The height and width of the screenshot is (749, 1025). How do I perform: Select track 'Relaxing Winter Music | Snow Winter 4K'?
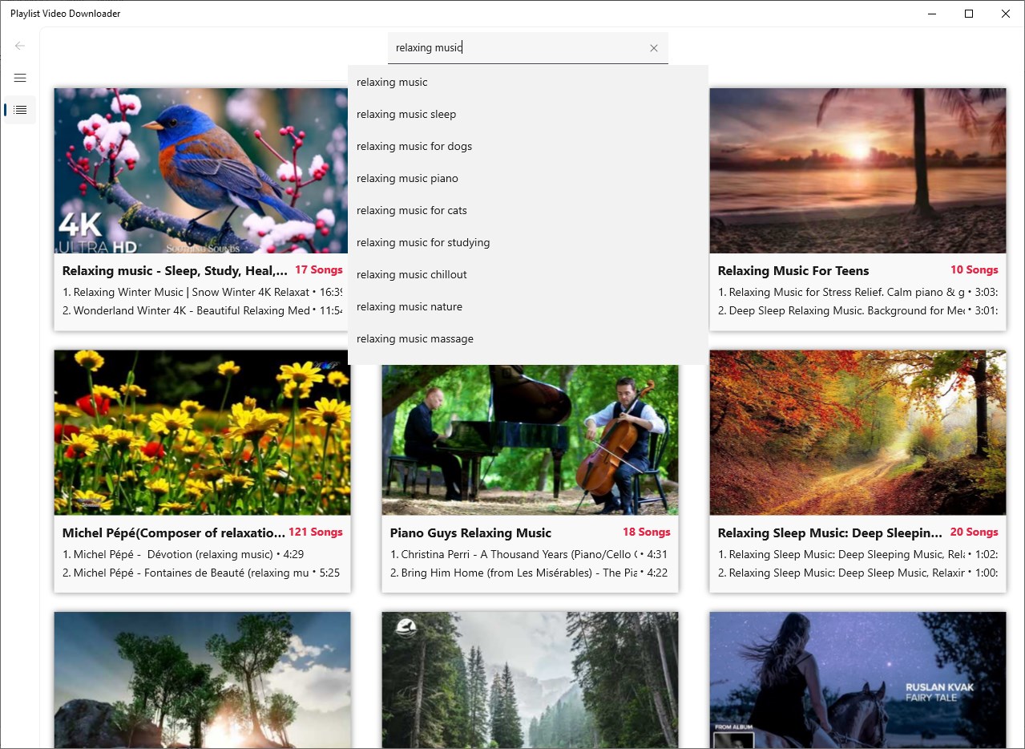203,292
